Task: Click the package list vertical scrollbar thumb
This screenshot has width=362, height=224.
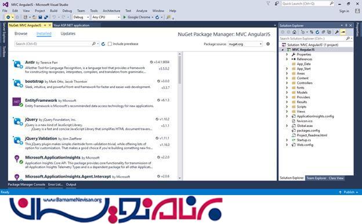Action: click(x=180, y=69)
